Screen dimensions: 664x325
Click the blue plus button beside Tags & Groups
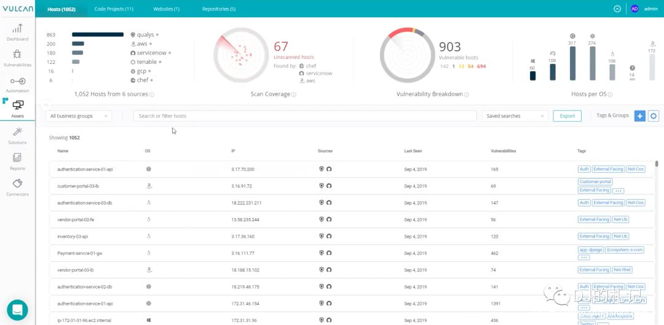(x=639, y=116)
